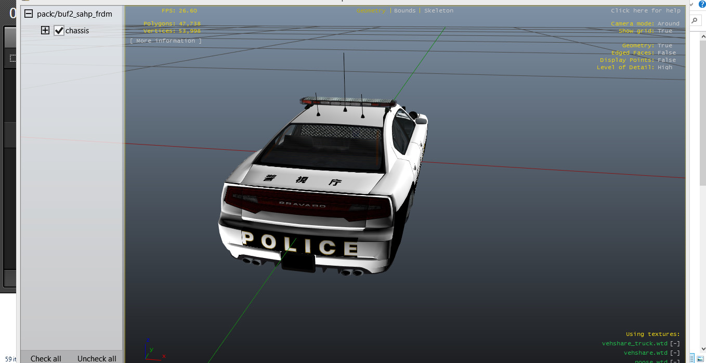Switch to the Skeleton view tab
The image size is (706, 363).
[x=438, y=11]
